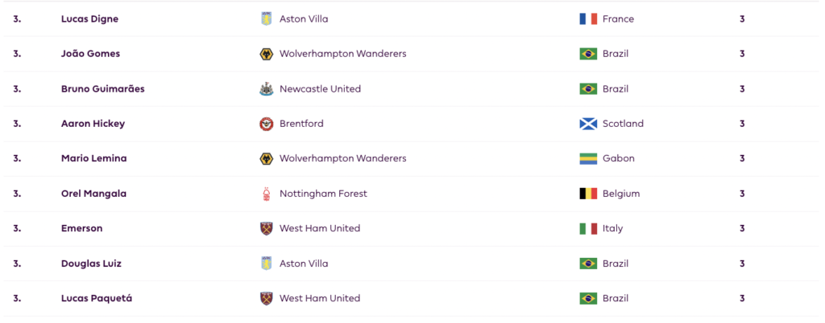Click the Italy flag icon
The width and height of the screenshot is (825, 323).
click(x=588, y=228)
